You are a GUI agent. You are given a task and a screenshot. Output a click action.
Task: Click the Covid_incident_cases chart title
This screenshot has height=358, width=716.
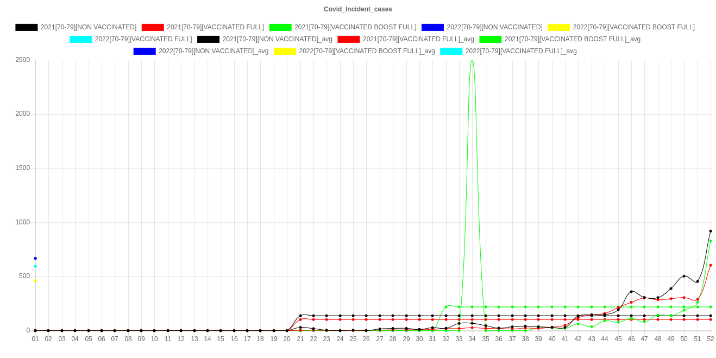click(358, 9)
